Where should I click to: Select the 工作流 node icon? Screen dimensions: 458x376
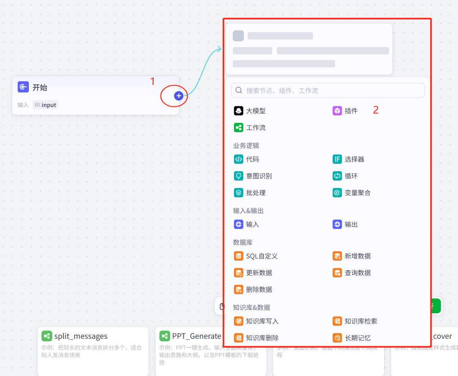pos(239,128)
